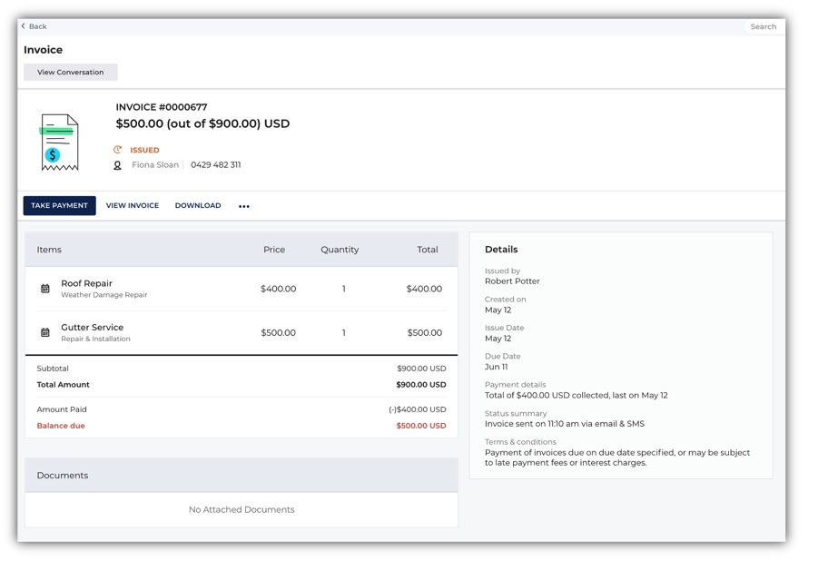This screenshot has height=561, width=818.
Task: Click customer name Fiona Sloan
Action: click(155, 165)
